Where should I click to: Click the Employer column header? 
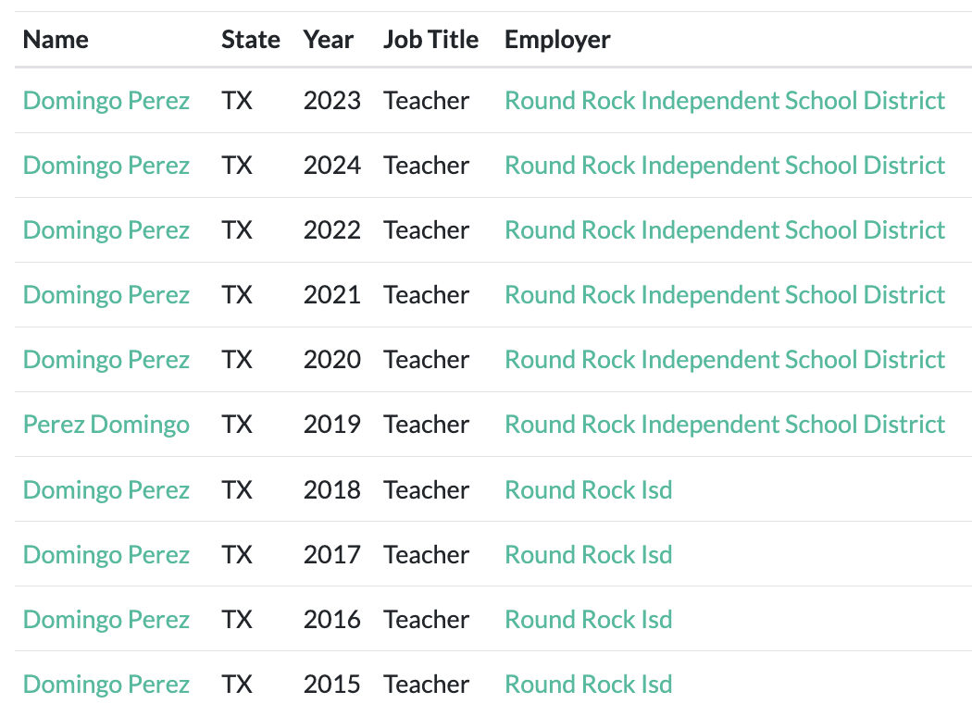557,40
